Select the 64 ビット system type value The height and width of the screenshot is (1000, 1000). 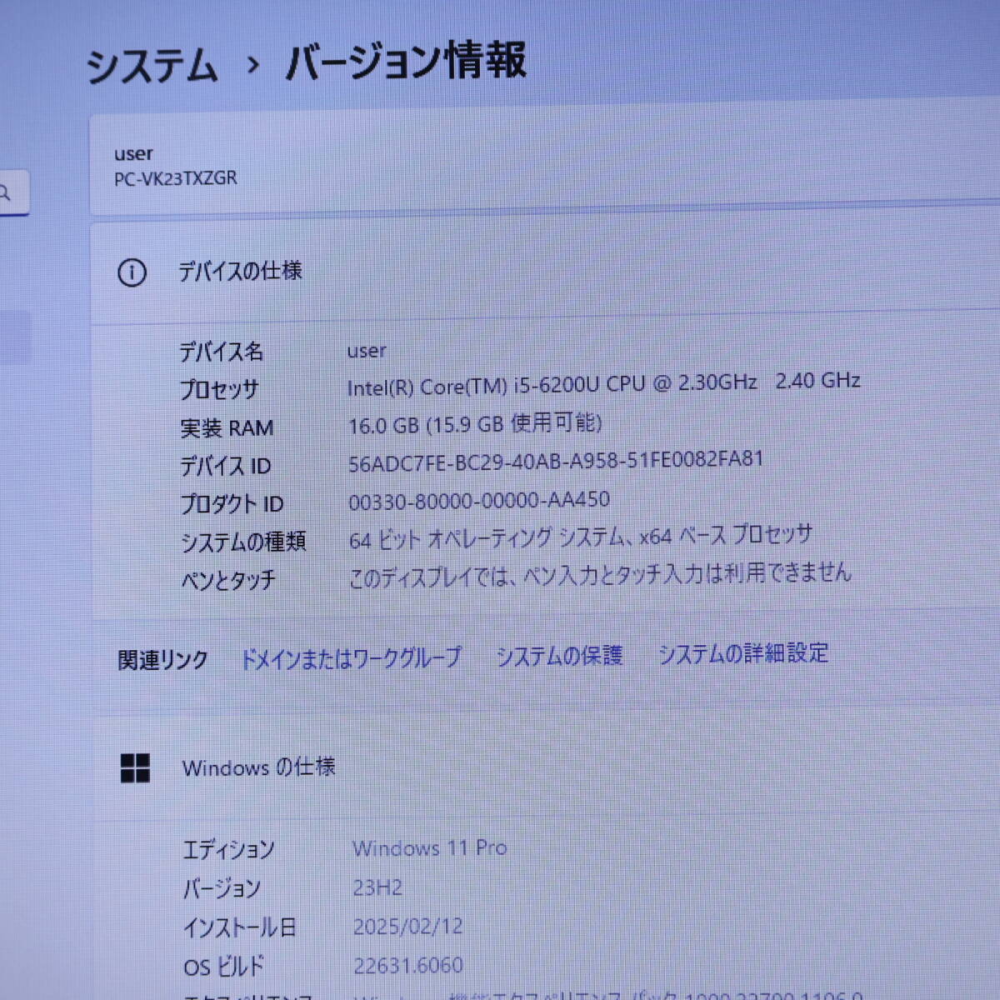(x=580, y=537)
